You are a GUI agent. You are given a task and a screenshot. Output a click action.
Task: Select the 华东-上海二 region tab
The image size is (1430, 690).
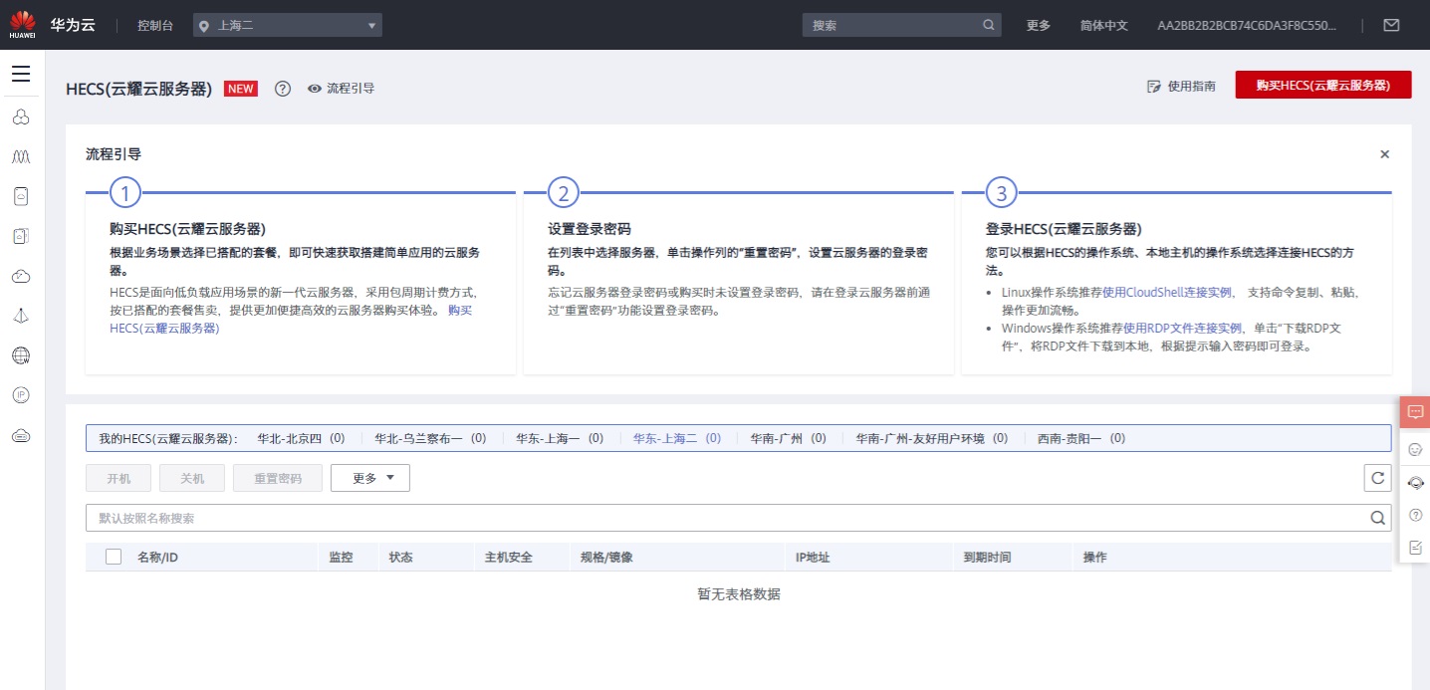pyautogui.click(x=677, y=438)
